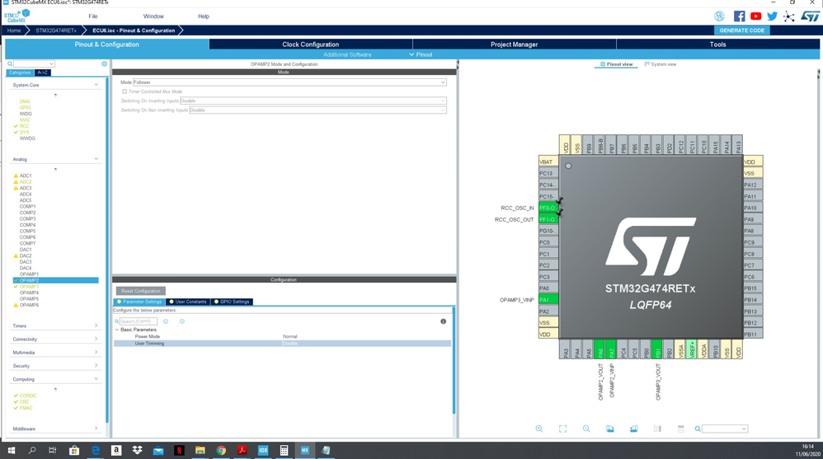Open the Help menu
This screenshot has height=459, width=823.
click(x=204, y=16)
